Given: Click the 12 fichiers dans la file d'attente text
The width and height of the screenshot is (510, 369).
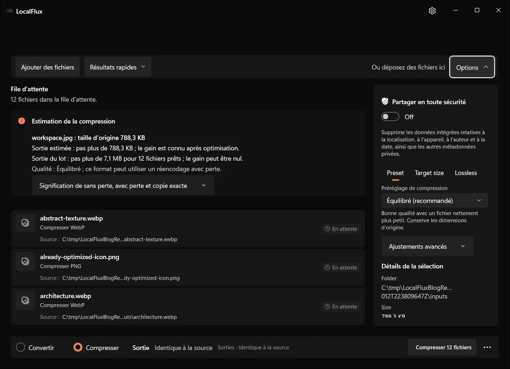Looking at the screenshot, I should (54, 100).
